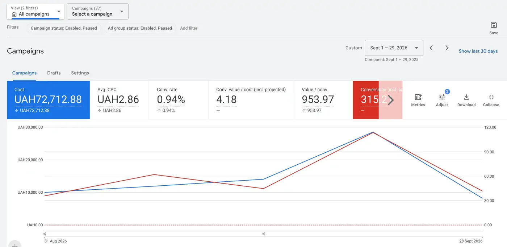Viewport: 507px width, 247px height.
Task: Click the sparkle marker at mid timeline
Action: tap(264, 234)
